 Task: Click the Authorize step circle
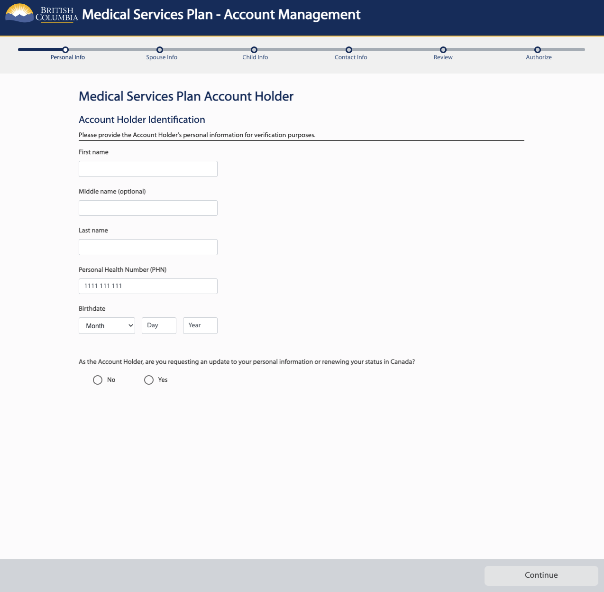[x=538, y=50]
